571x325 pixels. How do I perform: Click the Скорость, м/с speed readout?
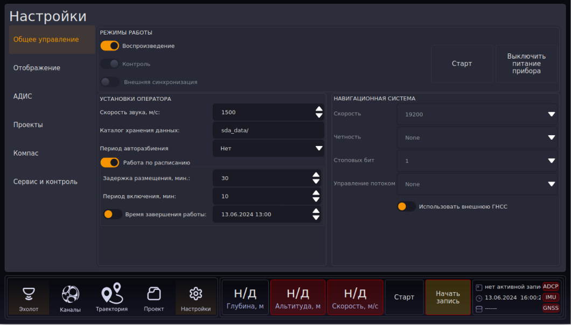355,298
